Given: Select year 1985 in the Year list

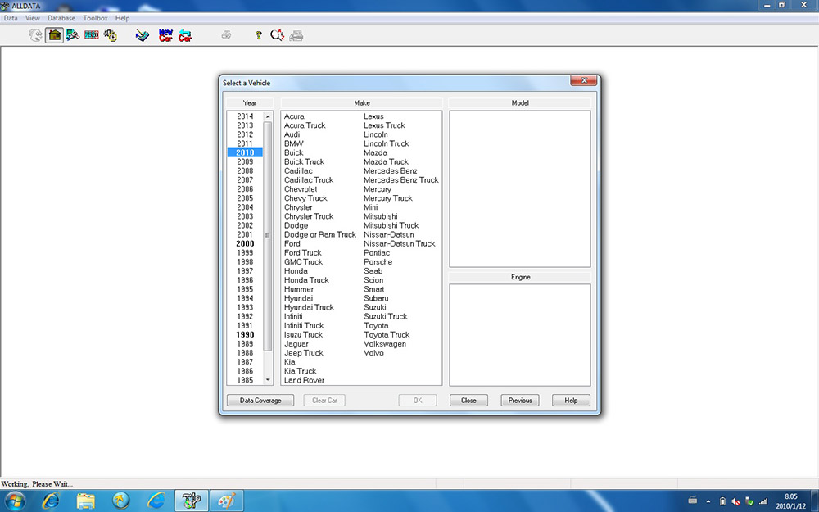Looking at the screenshot, I should click(244, 380).
